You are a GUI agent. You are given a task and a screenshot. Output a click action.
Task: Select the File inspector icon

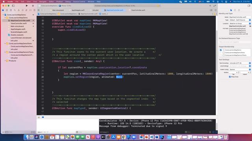pyautogui.click(x=231, y=10)
